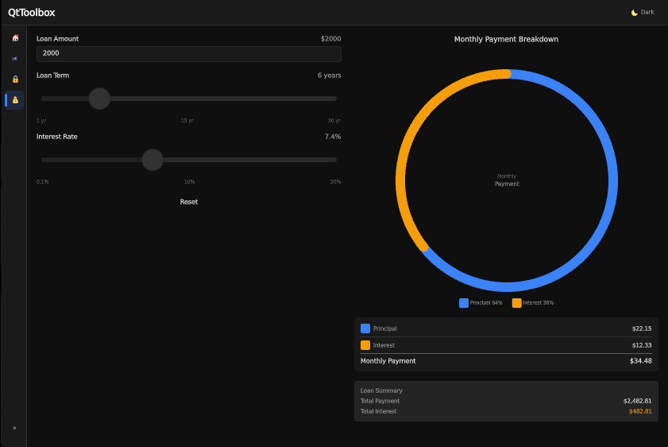Click the orange Interest legend square under chart

(516, 303)
